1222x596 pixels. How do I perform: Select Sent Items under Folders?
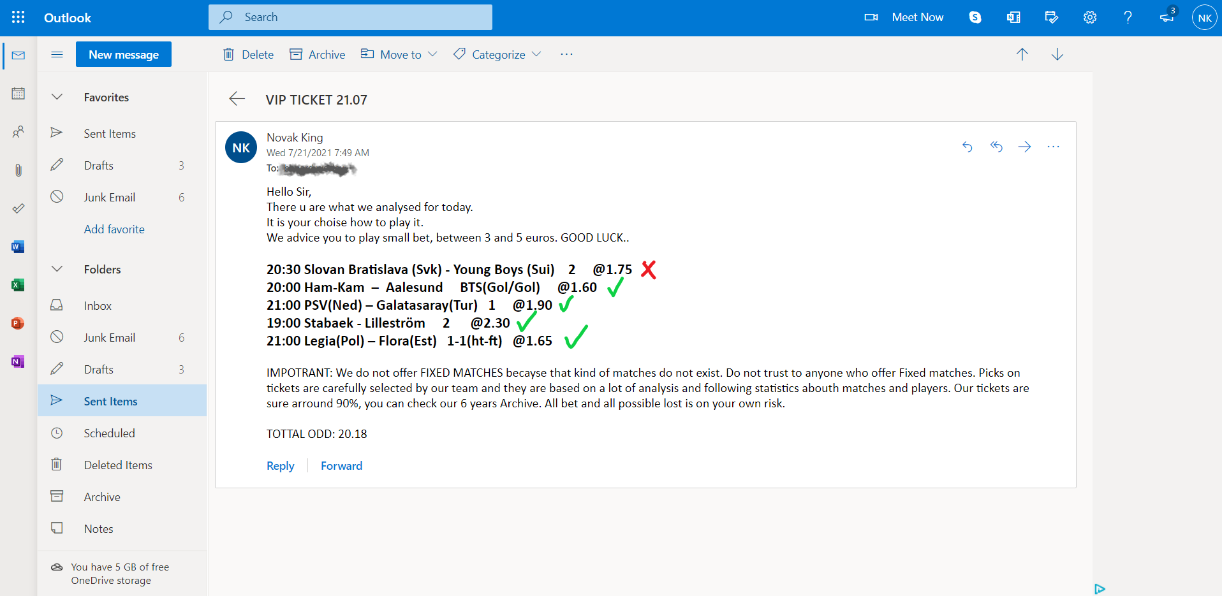click(x=122, y=401)
